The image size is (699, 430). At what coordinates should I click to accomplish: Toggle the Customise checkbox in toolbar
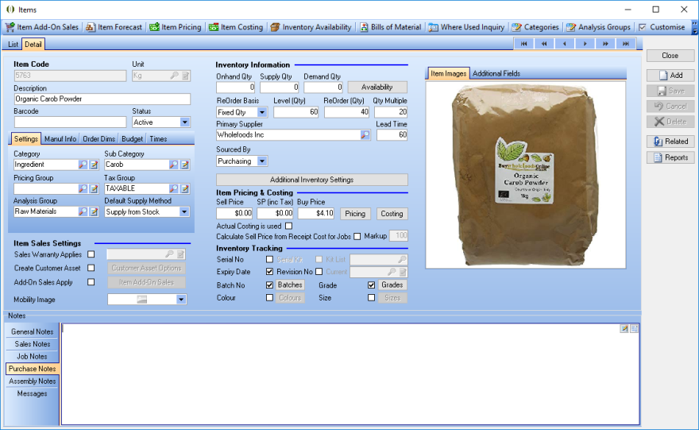(643, 27)
